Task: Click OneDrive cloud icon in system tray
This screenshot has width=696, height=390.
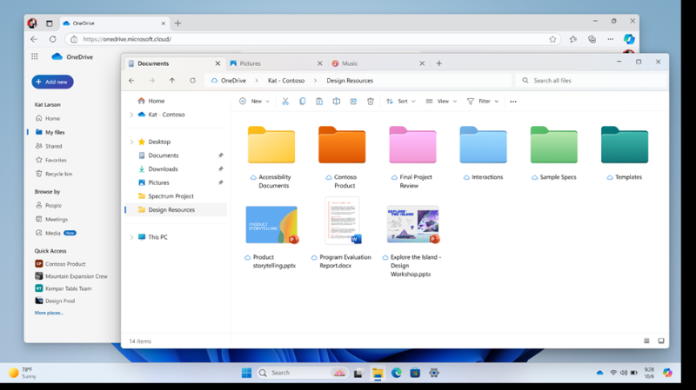Action: 599,373
